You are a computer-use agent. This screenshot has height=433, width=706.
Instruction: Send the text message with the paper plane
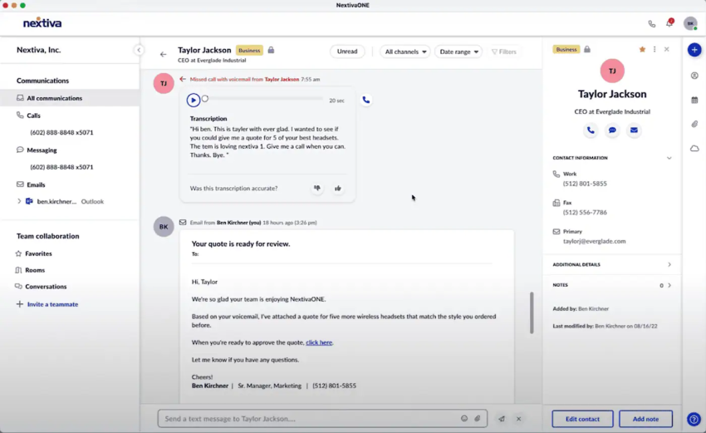point(502,419)
